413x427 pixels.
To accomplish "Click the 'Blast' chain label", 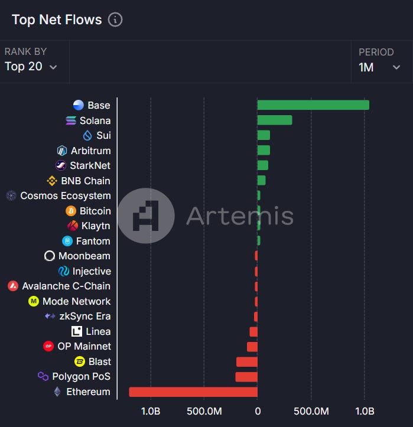I will tap(100, 361).
